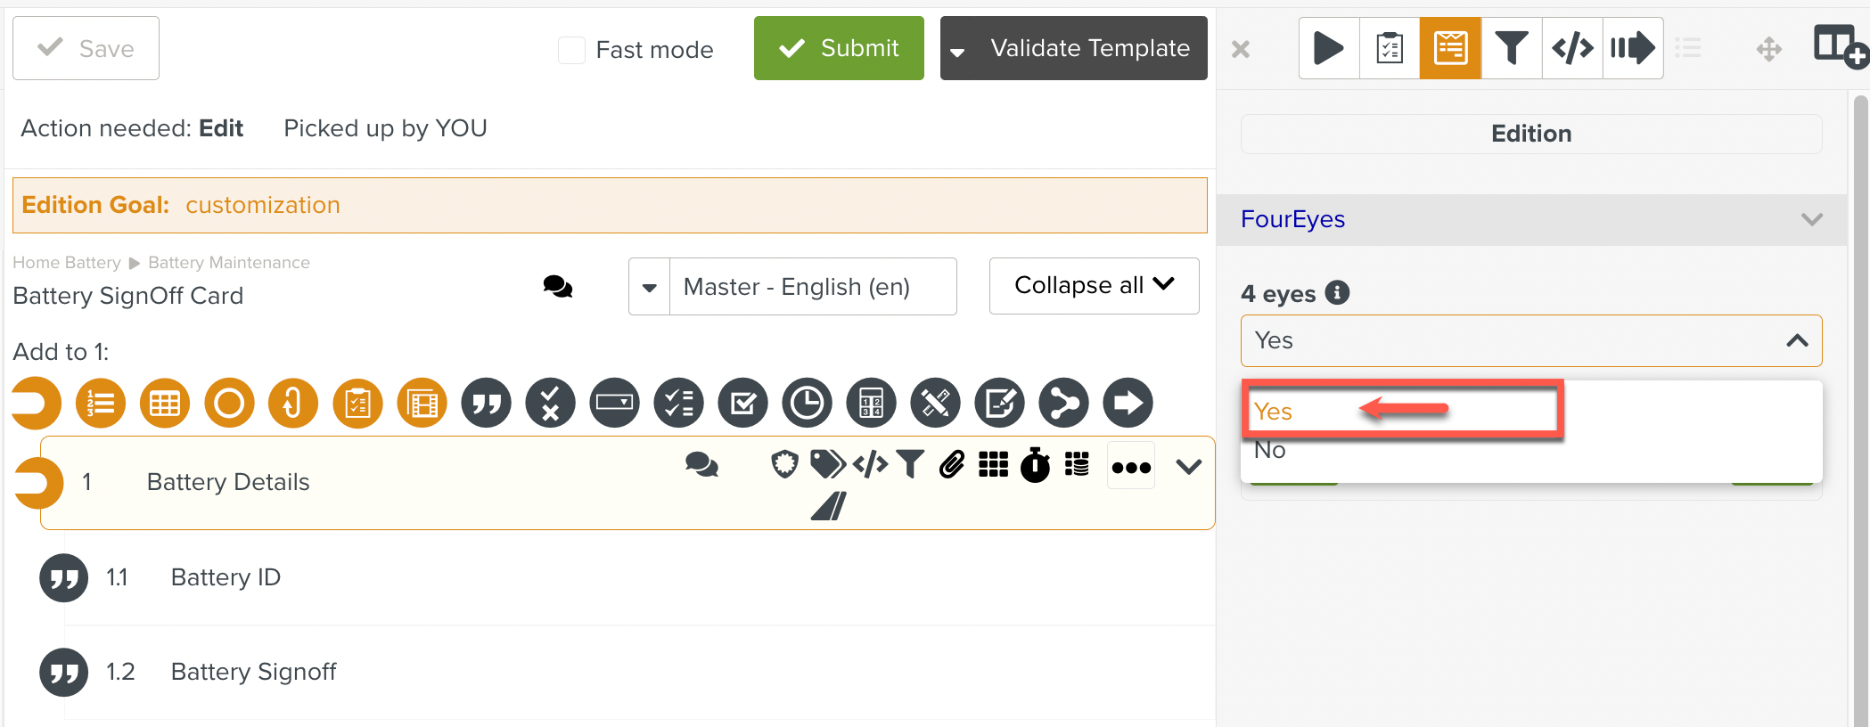The width and height of the screenshot is (1870, 727).
Task: Add a clock time element from the add bar
Action: pyautogui.click(x=807, y=404)
